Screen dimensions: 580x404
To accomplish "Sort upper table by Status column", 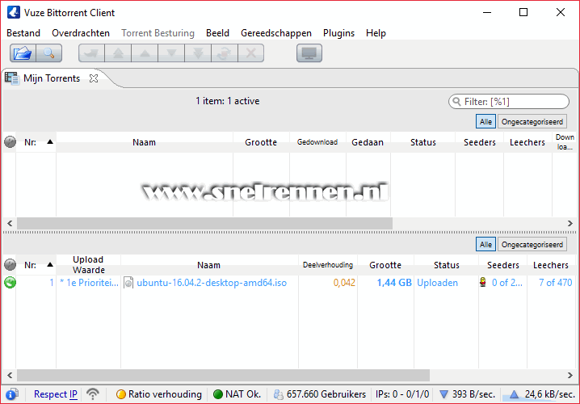I will (x=422, y=142).
